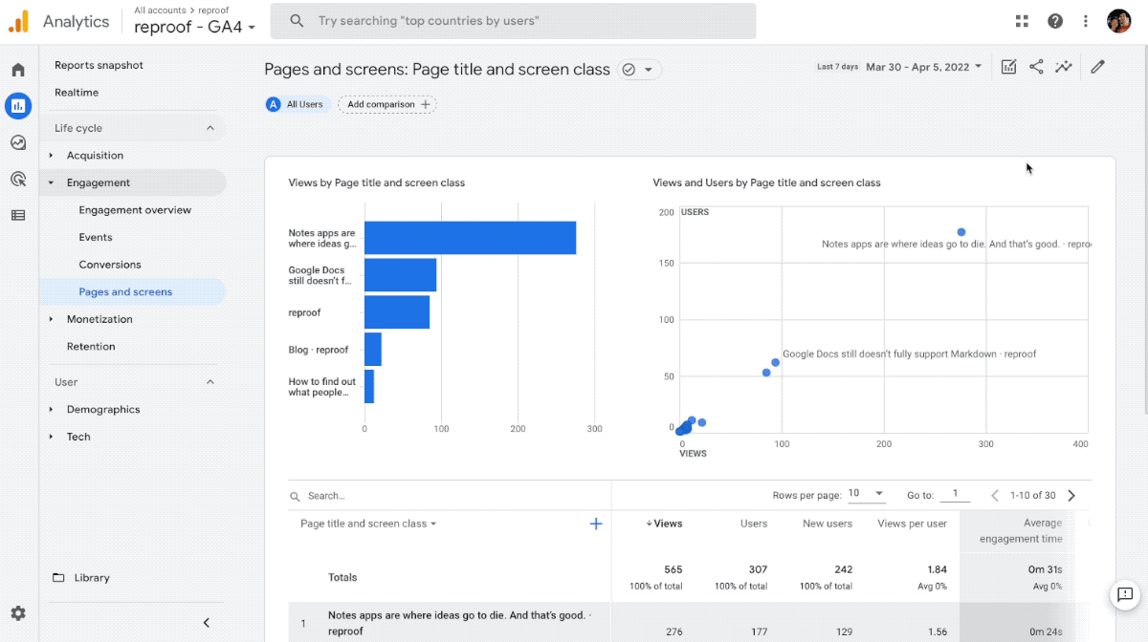
Task: Open the Google apps grid
Action: pyautogui.click(x=1022, y=21)
